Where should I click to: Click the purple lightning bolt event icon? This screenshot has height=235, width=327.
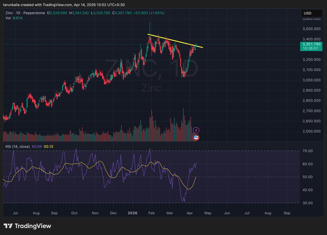[x=196, y=130]
